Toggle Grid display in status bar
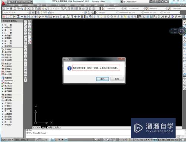This screenshot has width=186, height=142. pos(40,140)
